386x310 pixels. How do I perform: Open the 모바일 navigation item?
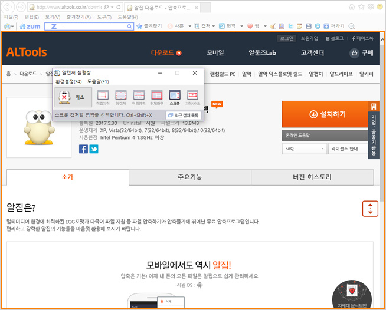[215, 52]
